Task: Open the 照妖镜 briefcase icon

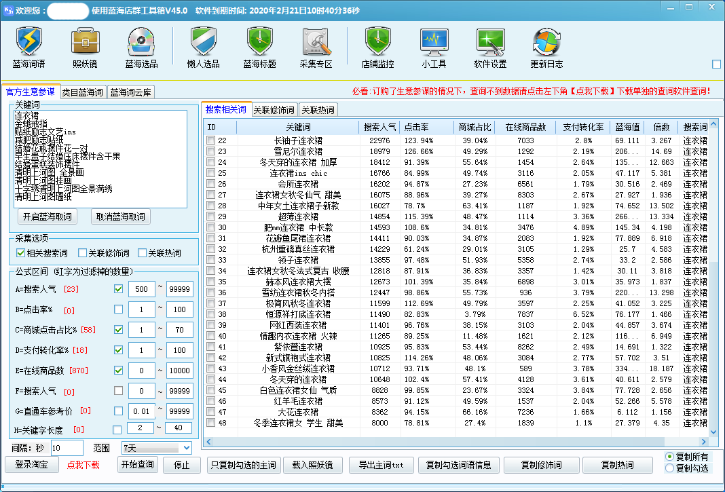Action: click(85, 48)
